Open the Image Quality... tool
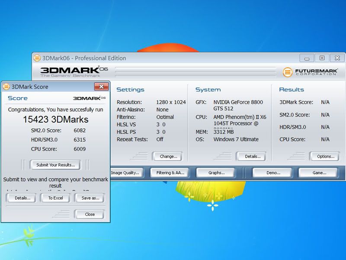This screenshot has height=260, width=346. point(126,172)
